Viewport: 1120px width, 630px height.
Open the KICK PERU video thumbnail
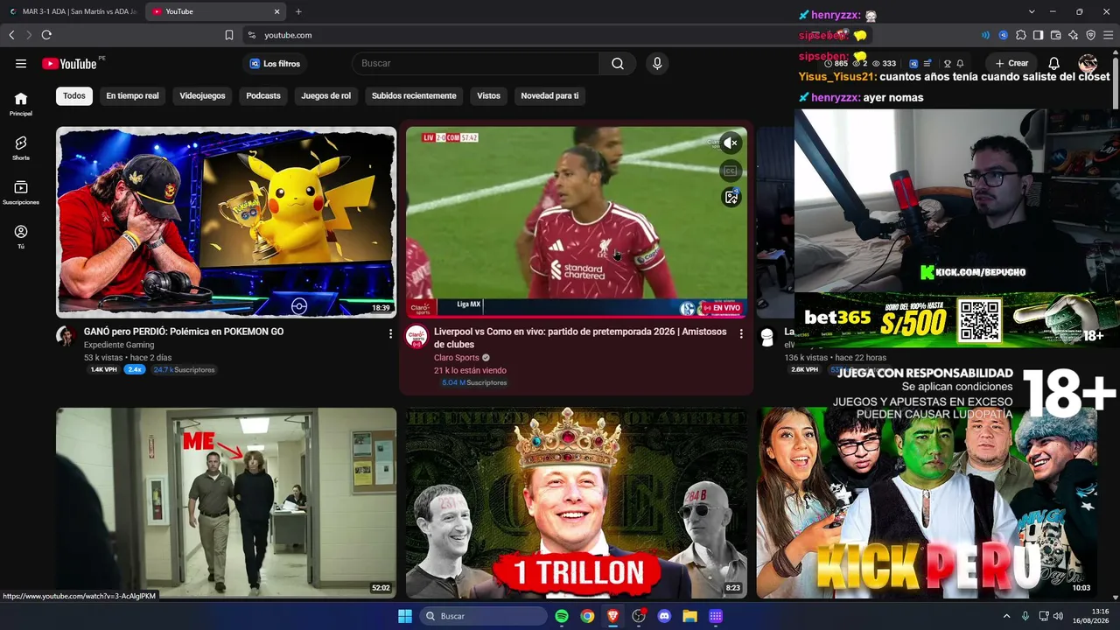point(927,503)
